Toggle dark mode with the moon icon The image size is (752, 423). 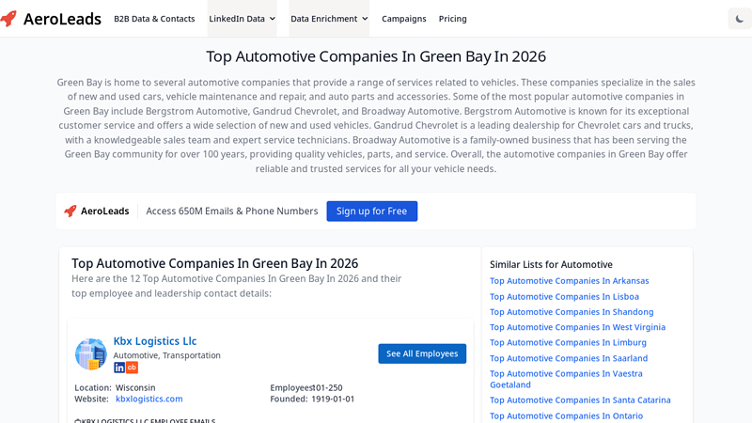click(x=740, y=19)
